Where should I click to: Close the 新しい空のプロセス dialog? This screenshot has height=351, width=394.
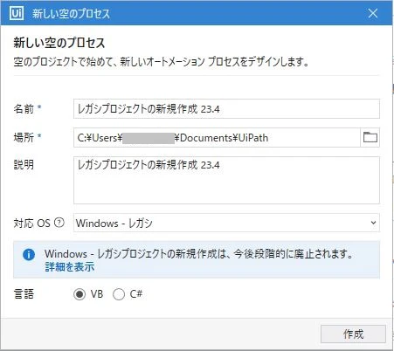coord(372,13)
